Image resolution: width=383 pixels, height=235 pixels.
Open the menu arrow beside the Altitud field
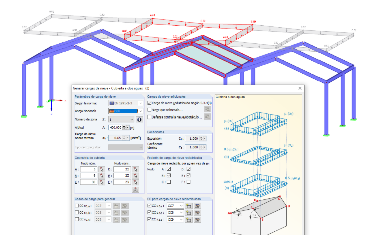pyautogui.click(x=127, y=127)
